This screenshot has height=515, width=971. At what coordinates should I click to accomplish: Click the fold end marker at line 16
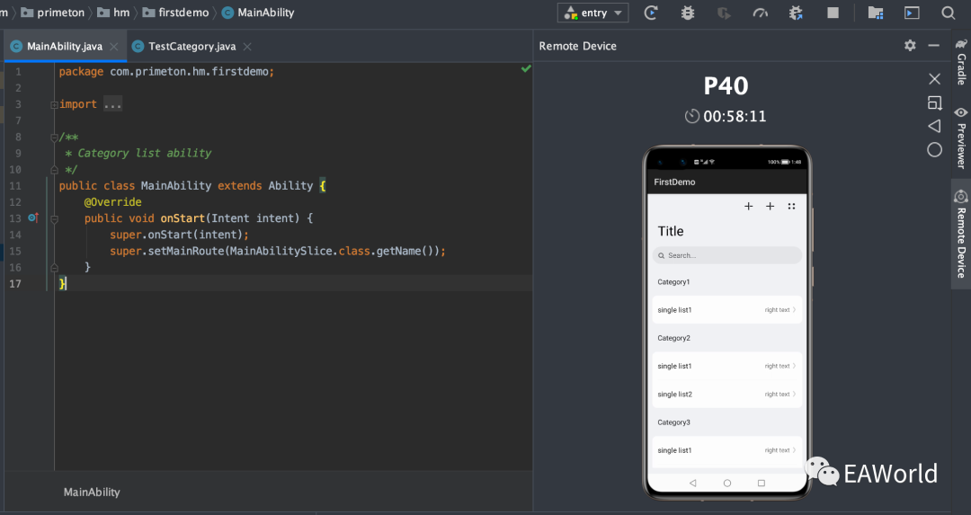55,268
